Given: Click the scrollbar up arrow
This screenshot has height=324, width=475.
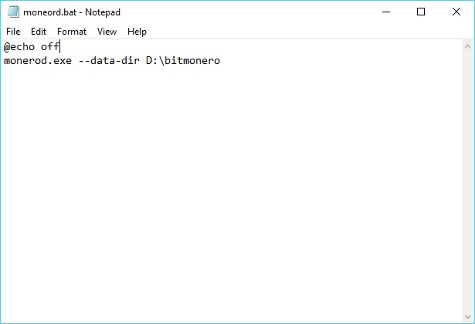Looking at the screenshot, I should pos(467,46).
